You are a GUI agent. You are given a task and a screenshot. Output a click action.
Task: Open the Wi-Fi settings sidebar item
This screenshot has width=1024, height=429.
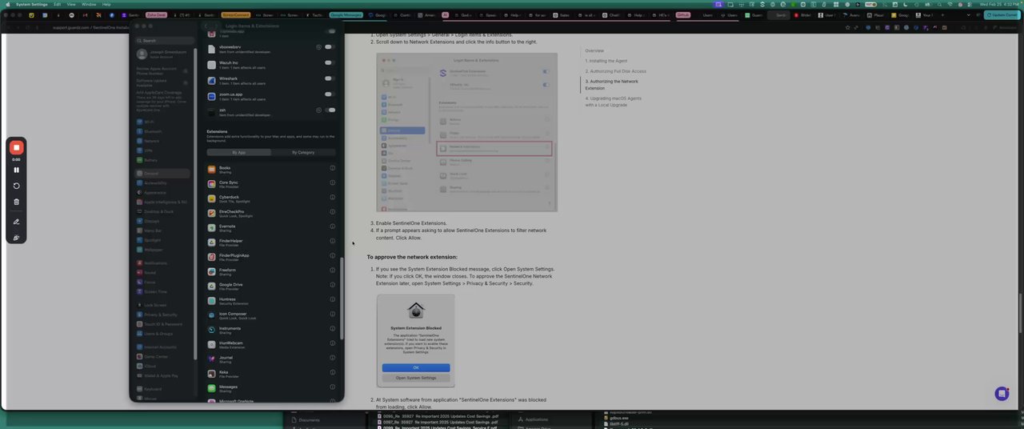click(149, 122)
